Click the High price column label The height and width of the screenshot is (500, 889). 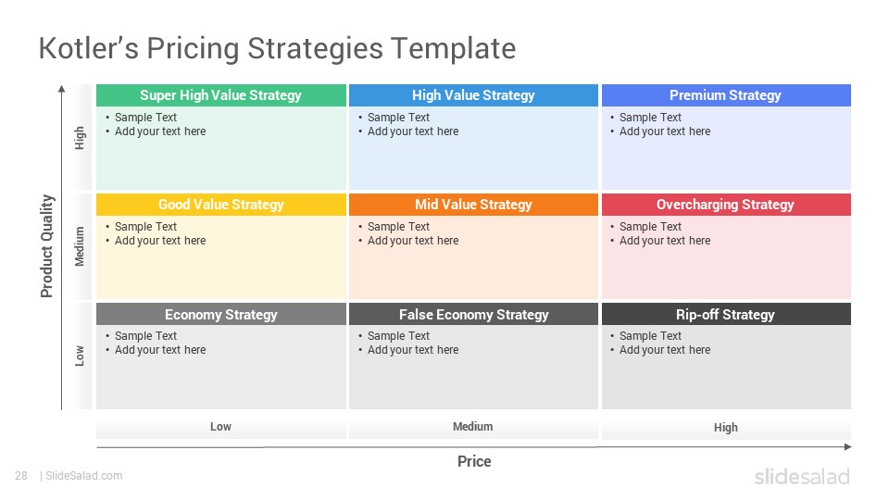tap(726, 428)
